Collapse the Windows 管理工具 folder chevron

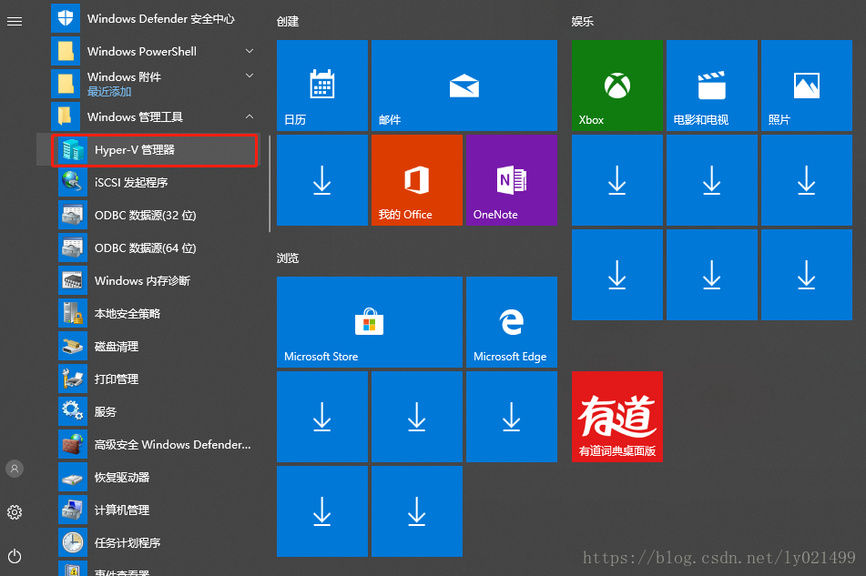click(x=250, y=116)
